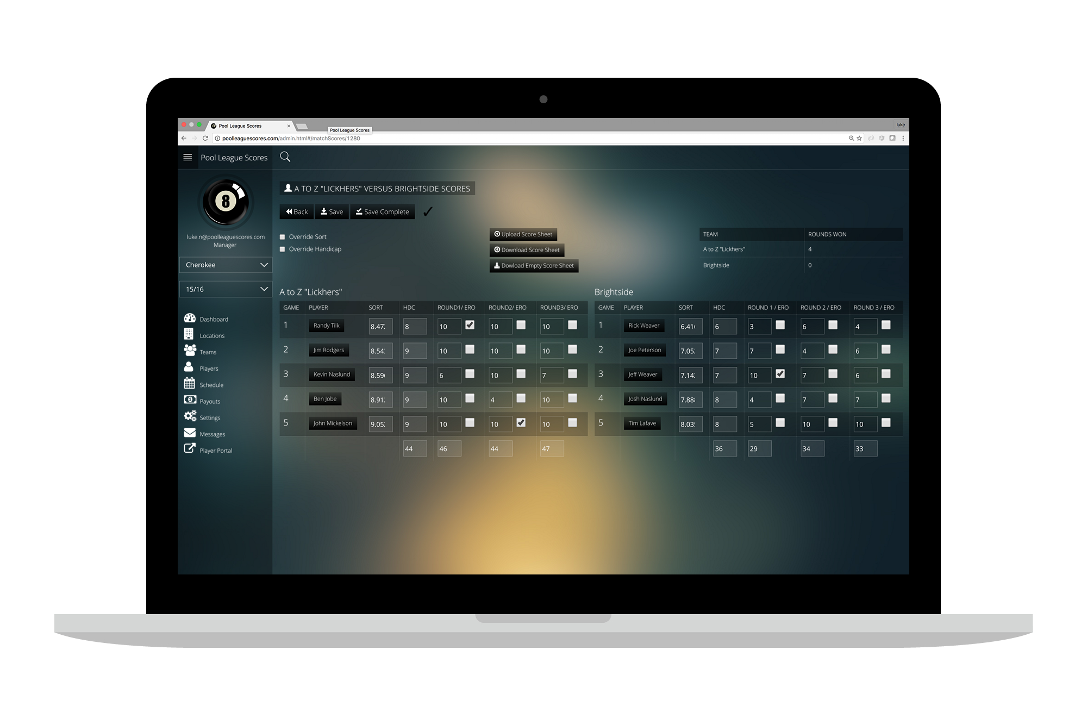Open Schedule calendar icon

click(189, 384)
